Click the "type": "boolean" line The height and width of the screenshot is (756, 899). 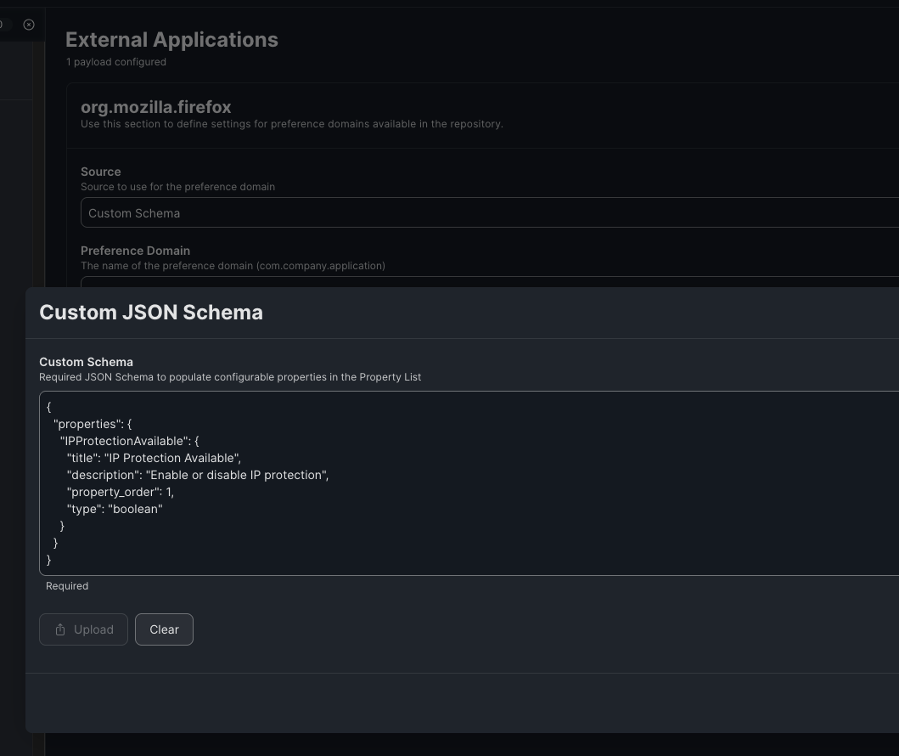tap(115, 509)
